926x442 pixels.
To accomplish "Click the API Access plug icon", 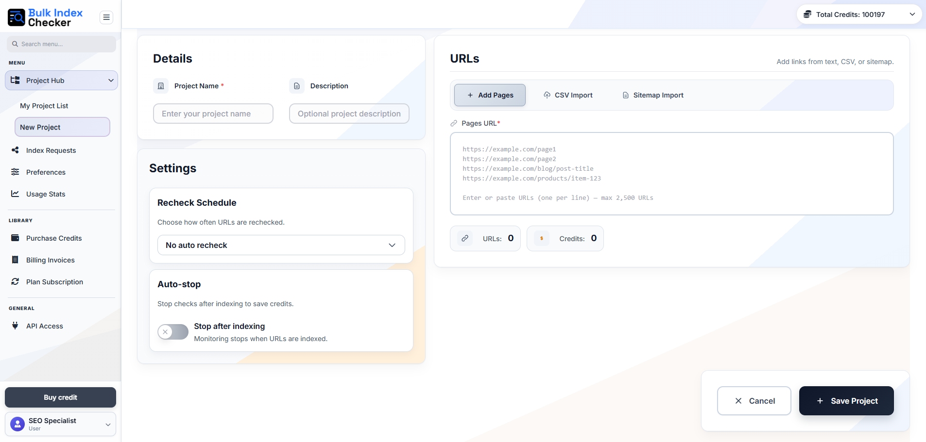I will [x=15, y=326].
